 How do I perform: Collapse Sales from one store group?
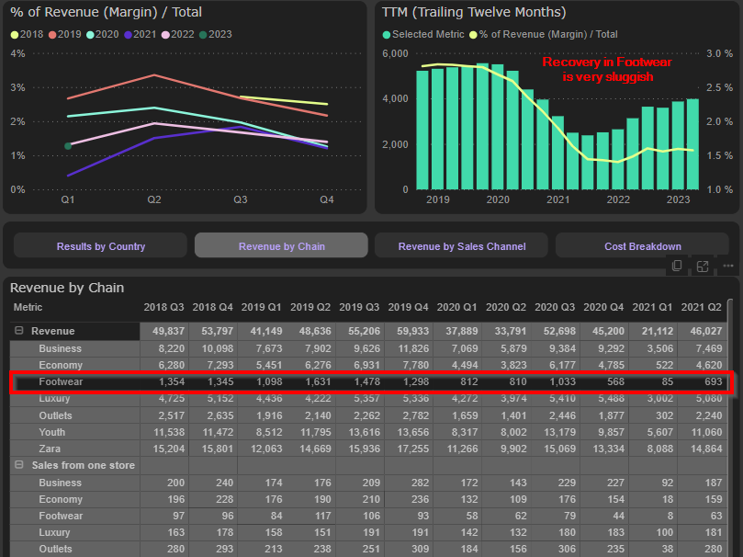pos(18,465)
